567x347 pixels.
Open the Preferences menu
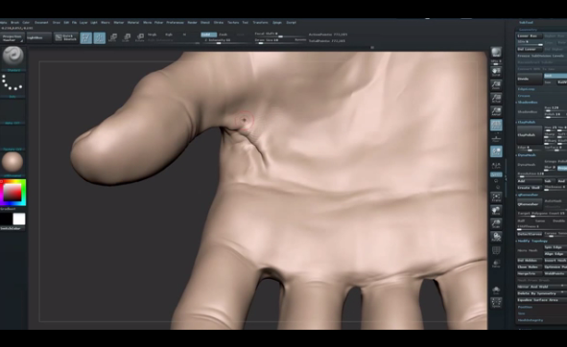coord(175,22)
